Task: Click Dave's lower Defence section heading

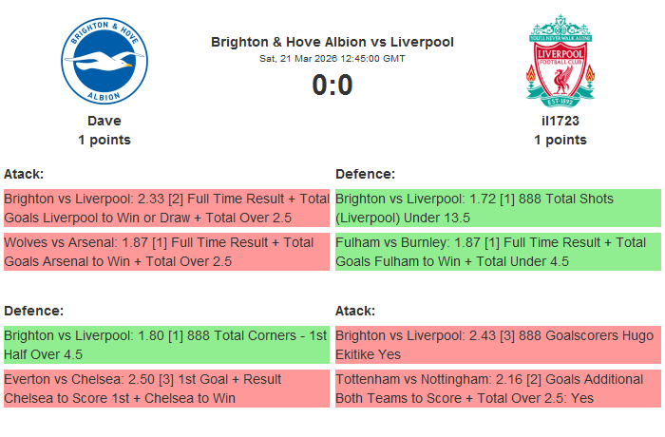Action: (x=34, y=311)
